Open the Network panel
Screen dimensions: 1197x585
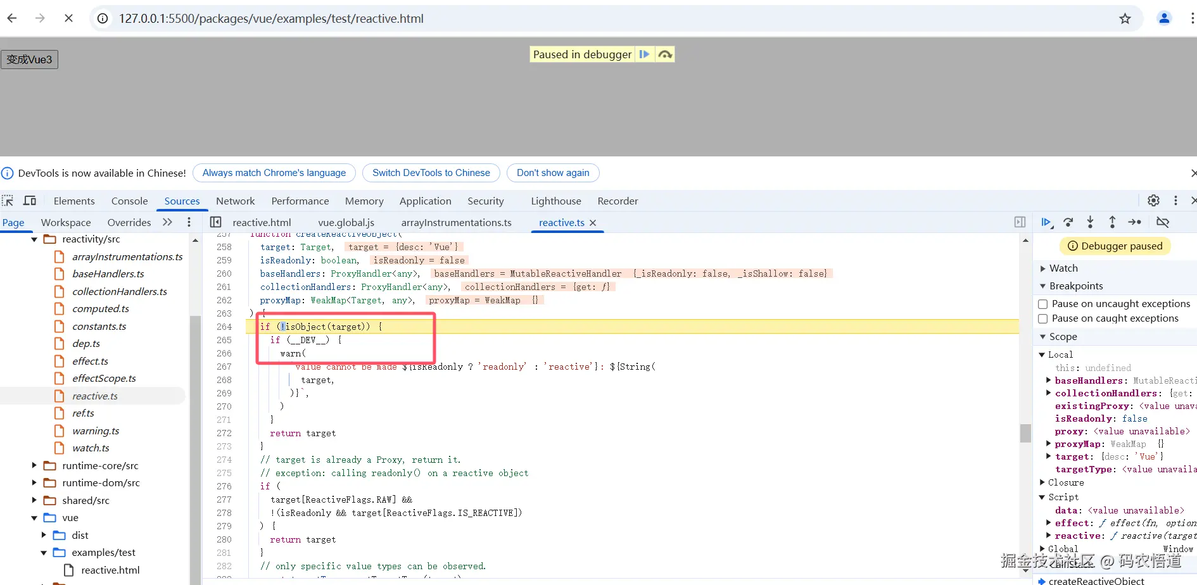(x=236, y=201)
